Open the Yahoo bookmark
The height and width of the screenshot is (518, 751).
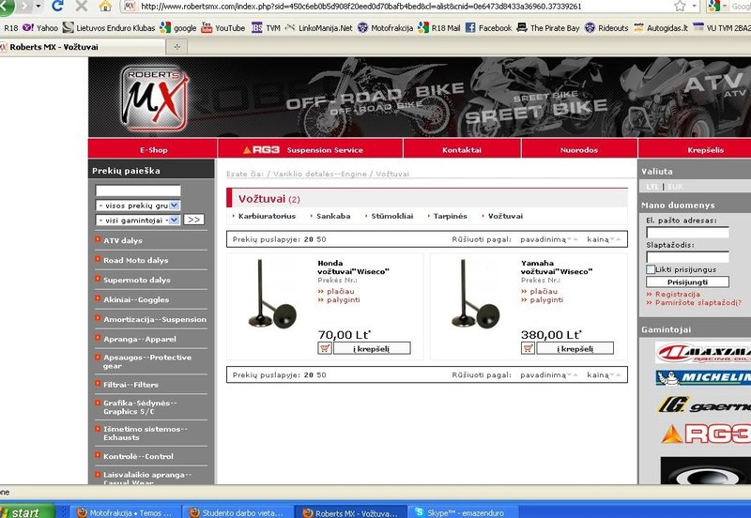[40, 28]
